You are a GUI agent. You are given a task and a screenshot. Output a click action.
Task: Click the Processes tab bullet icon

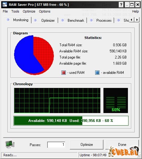(91, 20)
